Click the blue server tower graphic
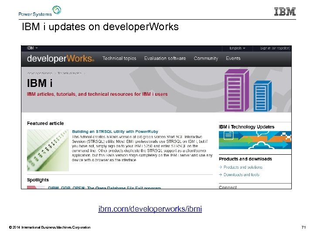The height and width of the screenshot is (236, 314). 263,96
